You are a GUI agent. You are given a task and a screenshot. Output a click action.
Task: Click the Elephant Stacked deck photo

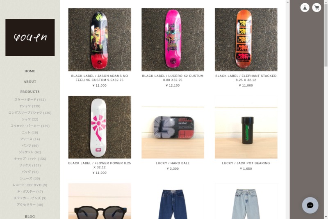tap(246, 39)
